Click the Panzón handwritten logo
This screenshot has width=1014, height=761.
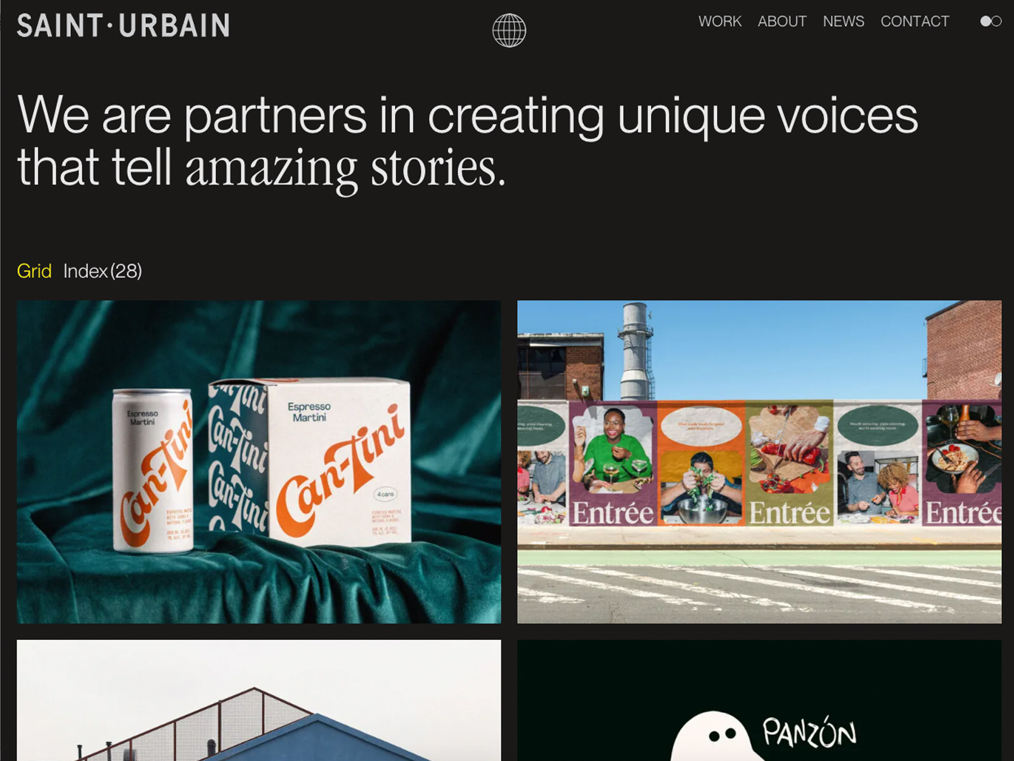click(x=809, y=733)
